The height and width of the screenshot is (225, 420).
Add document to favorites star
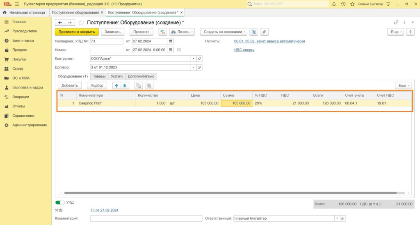(x=81, y=22)
